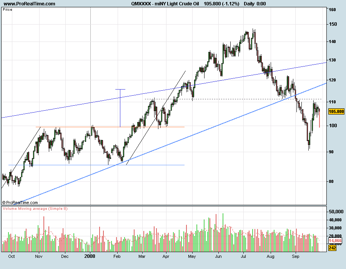Click the Apr date axis label
Viewport: 346px width, 269px height.
tap(166, 256)
